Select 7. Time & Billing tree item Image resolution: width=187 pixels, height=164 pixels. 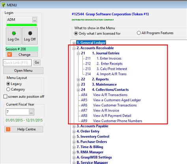[90, 147]
